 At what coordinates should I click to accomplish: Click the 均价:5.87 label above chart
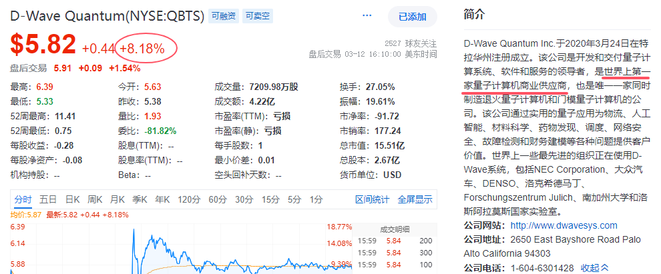[26, 215]
